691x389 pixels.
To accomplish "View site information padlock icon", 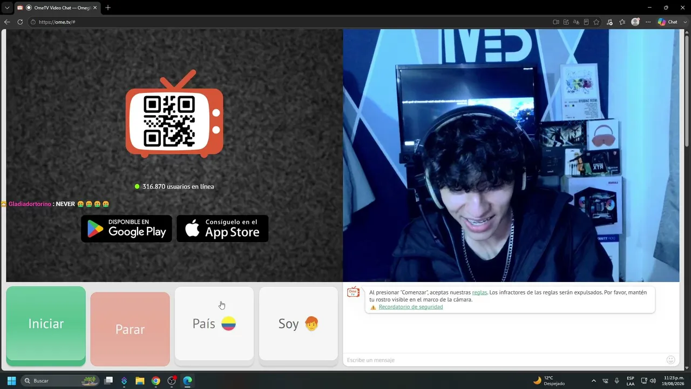I will [33, 22].
